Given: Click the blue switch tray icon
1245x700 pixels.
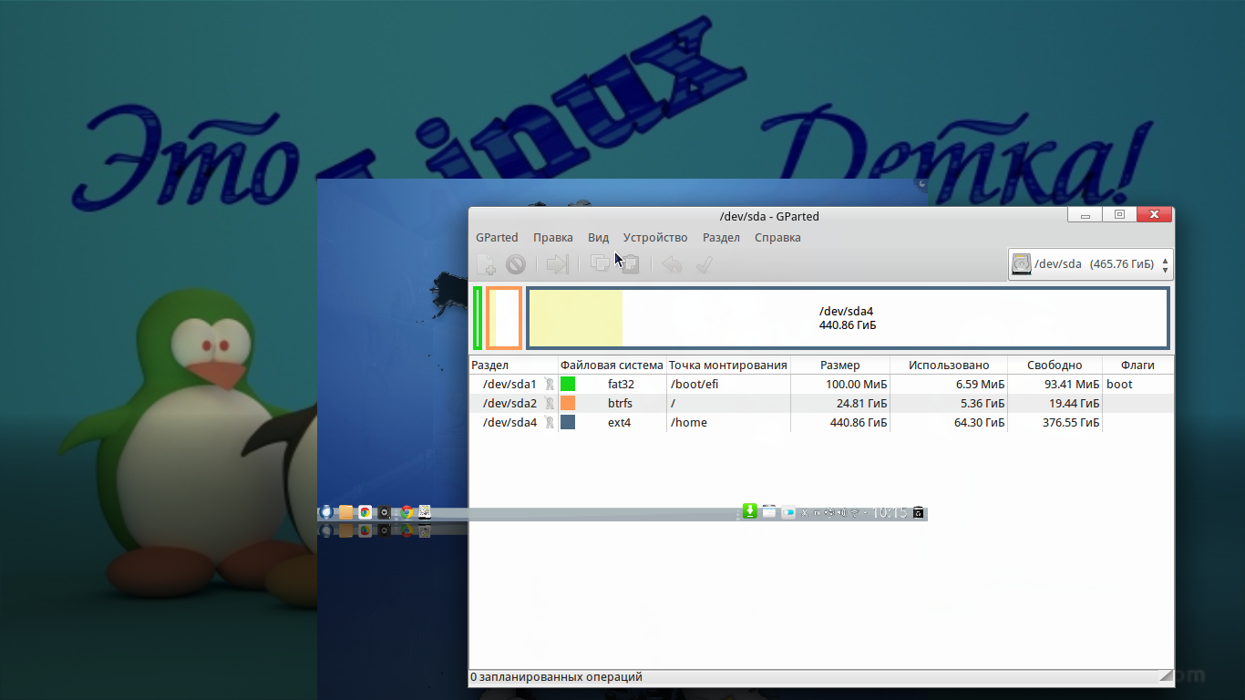Looking at the screenshot, I should point(789,512).
